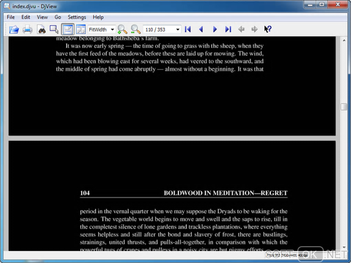Open the File menu
This screenshot has height=263, width=351.
click(x=11, y=17)
